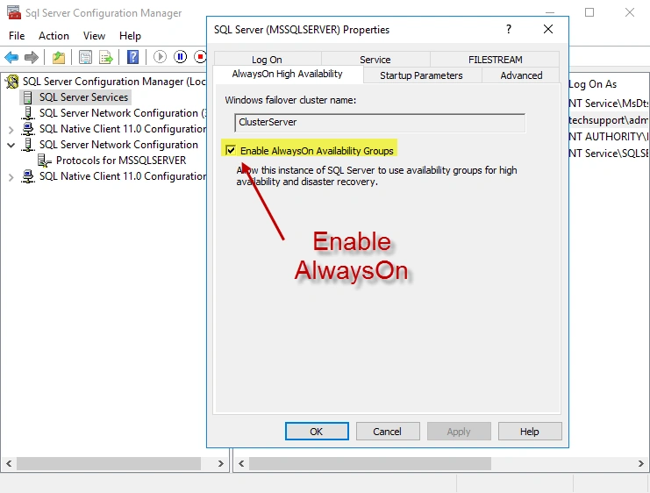Maximize the Configuration Manager window
This screenshot has width=650, height=493.
(589, 12)
